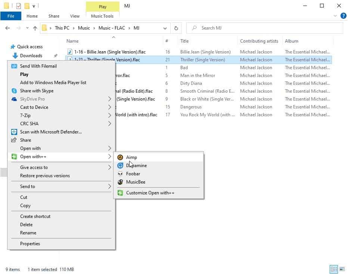The width and height of the screenshot is (348, 274).
Task: Expand the Send to submenu arrow
Action: point(109,186)
